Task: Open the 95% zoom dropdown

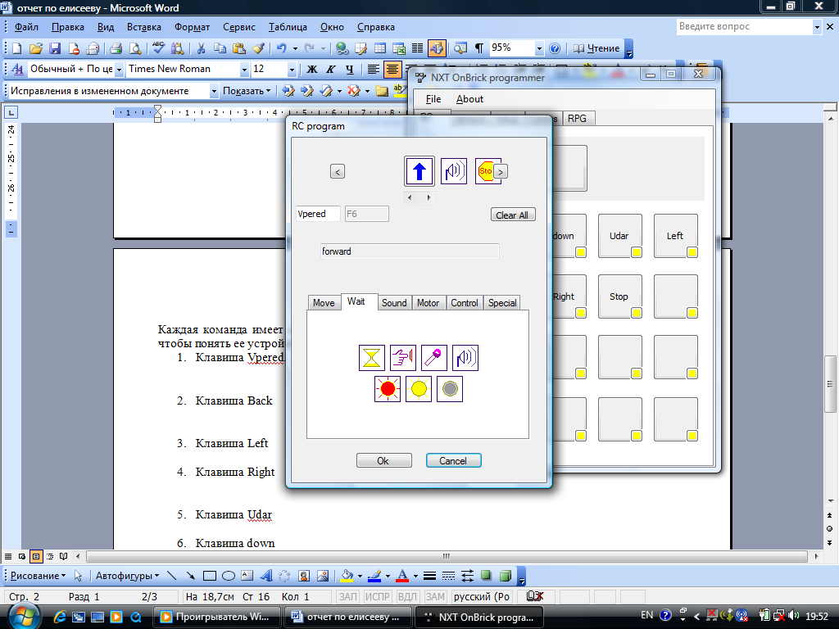Action: pyautogui.click(x=539, y=48)
